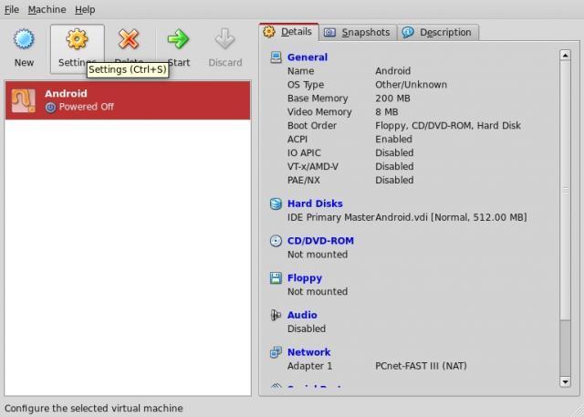Click the details pane scrollbar thumb
Image resolution: width=584 pixels, height=417 pixels.
coord(565,191)
